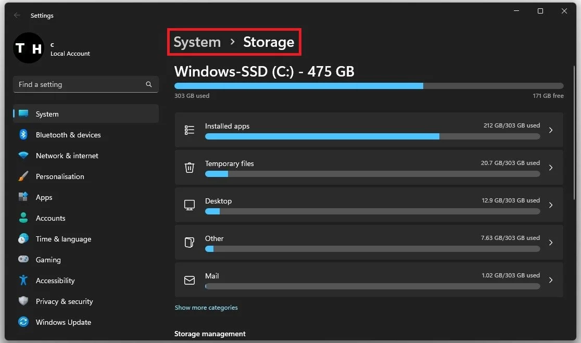
Task: Click the Bluetooth icon in sidebar
Action: point(23,134)
